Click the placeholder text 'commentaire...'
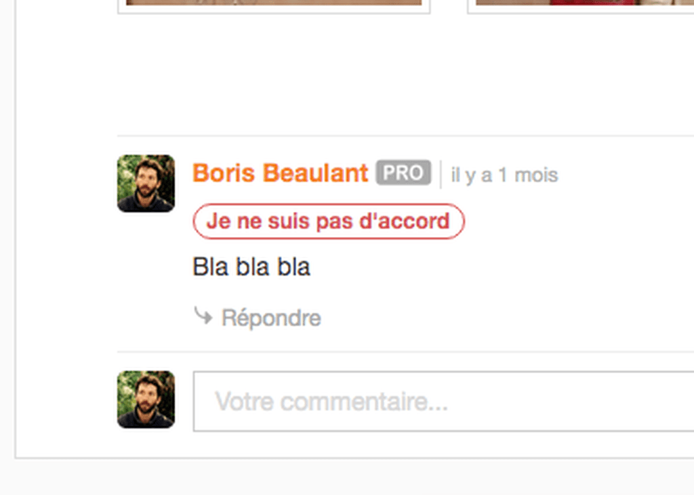 click(364, 402)
